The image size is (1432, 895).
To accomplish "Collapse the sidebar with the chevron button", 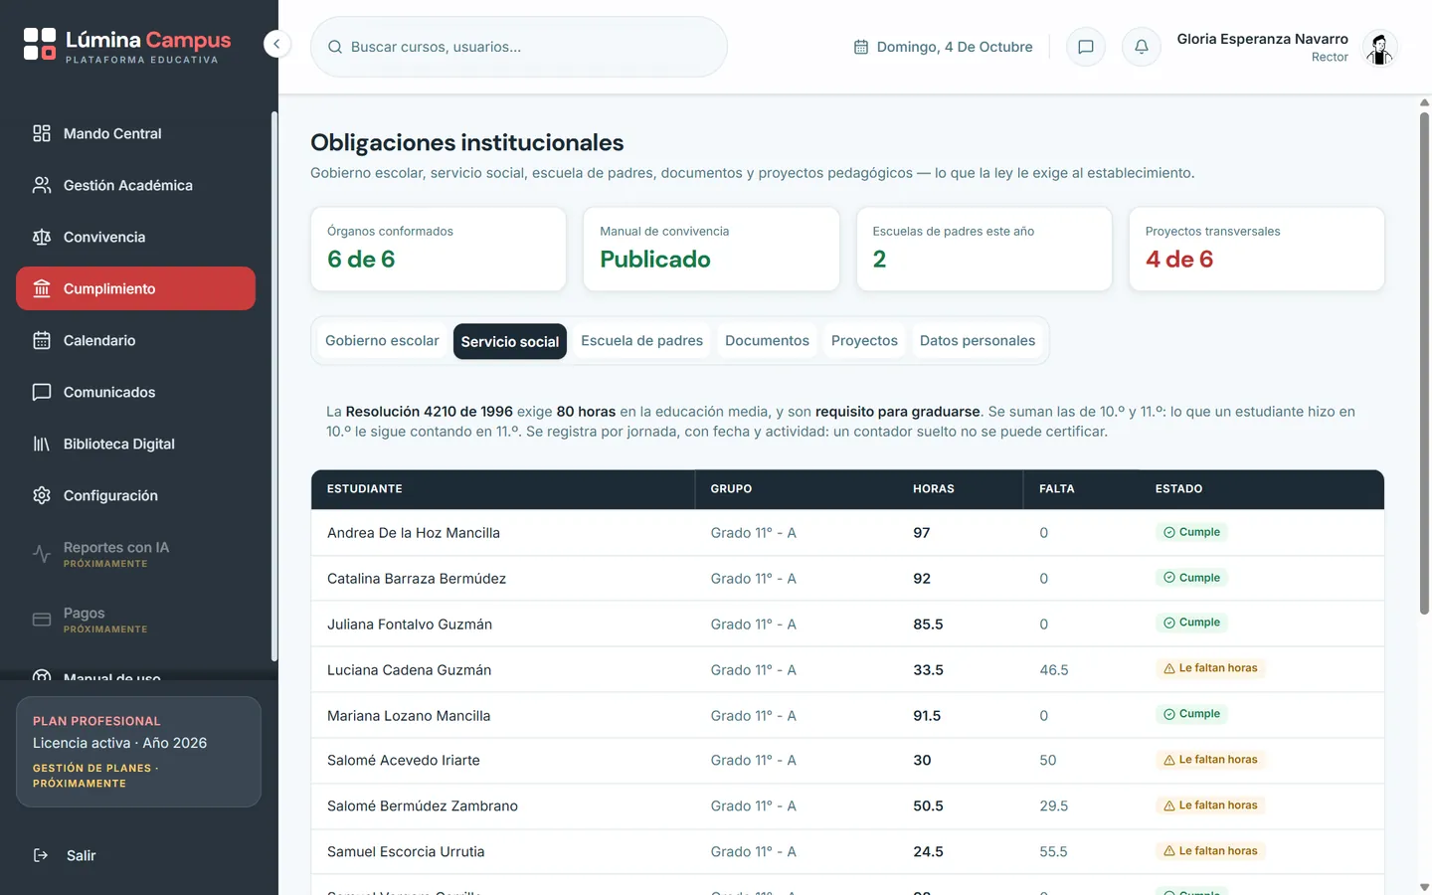I will coord(276,44).
